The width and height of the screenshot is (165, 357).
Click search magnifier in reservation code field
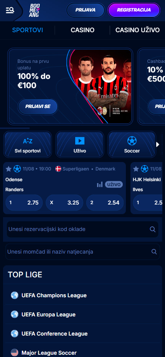152,229
